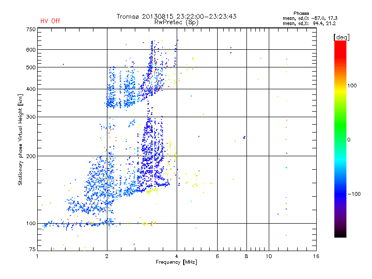This screenshot has width=372, height=279.
Task: Click the x-axis label '16'
Action: (316, 256)
